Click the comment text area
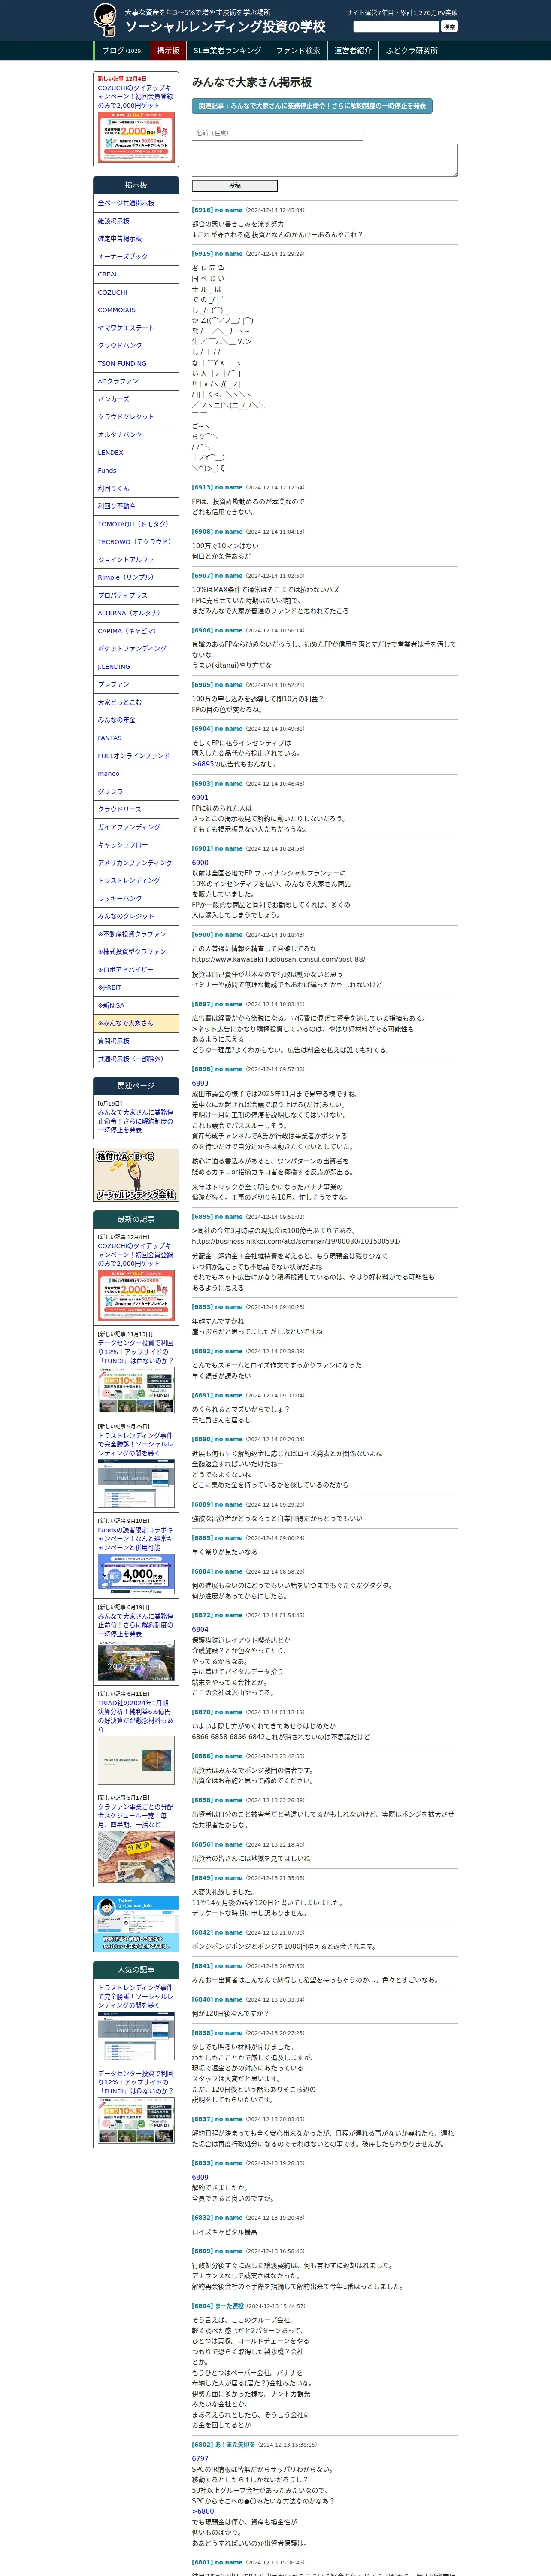 click(x=324, y=160)
